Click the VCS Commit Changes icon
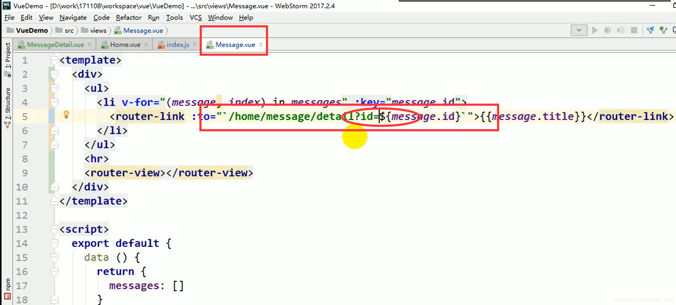 click(663, 30)
